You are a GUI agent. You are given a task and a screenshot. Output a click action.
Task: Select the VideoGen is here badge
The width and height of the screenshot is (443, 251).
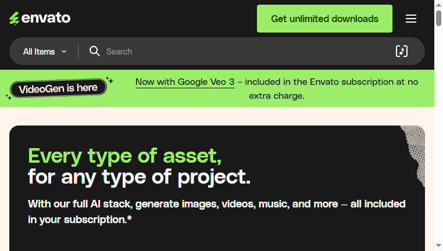tap(58, 88)
